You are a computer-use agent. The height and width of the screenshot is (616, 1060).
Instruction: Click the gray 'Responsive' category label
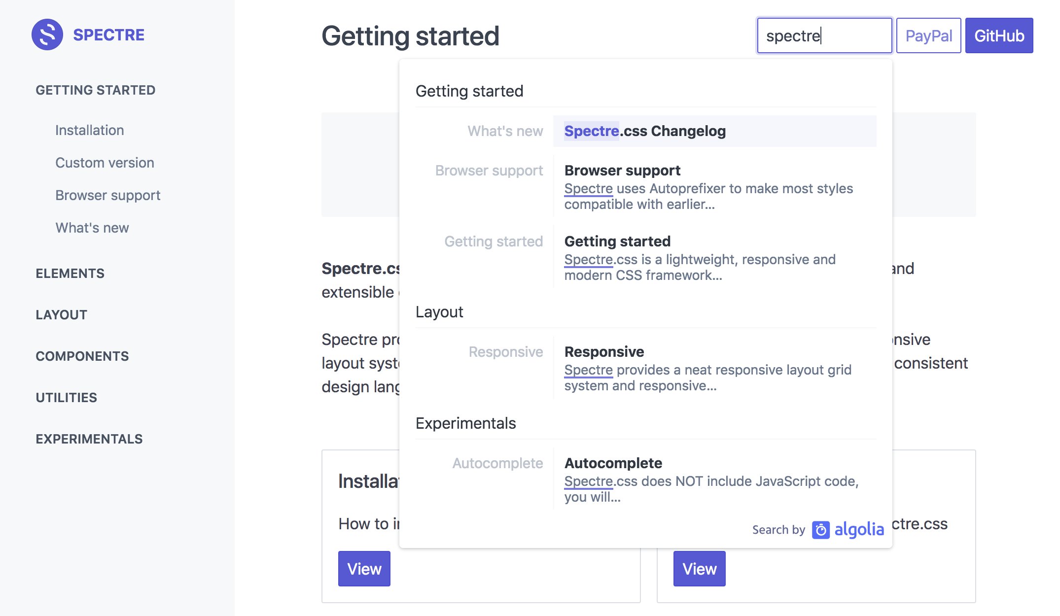506,352
